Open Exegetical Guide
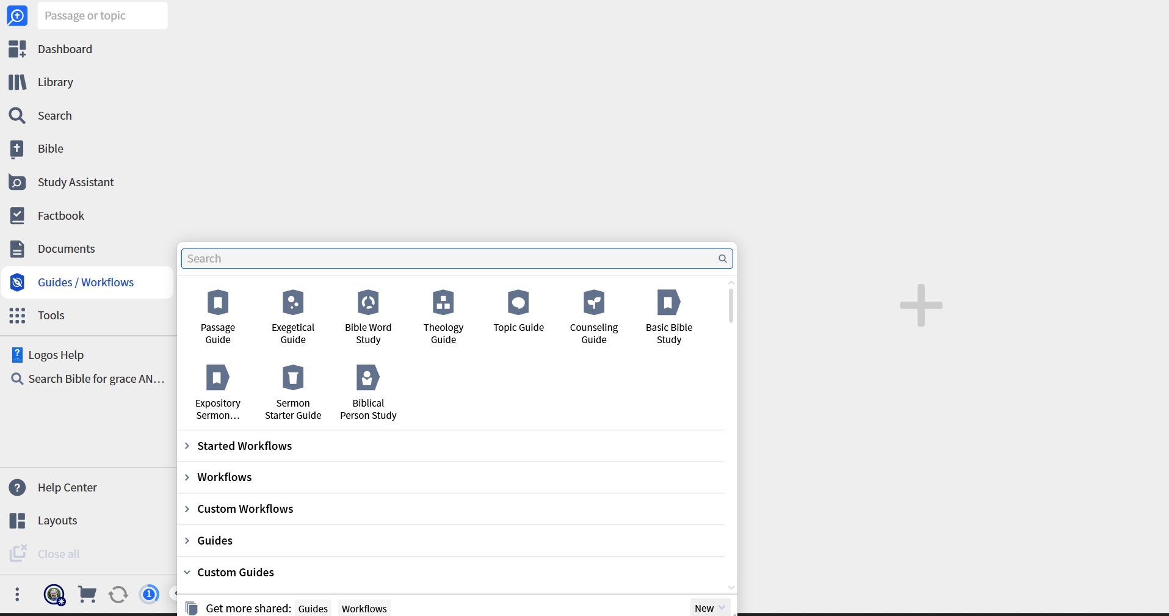Viewport: 1169px width, 616px height. [293, 317]
